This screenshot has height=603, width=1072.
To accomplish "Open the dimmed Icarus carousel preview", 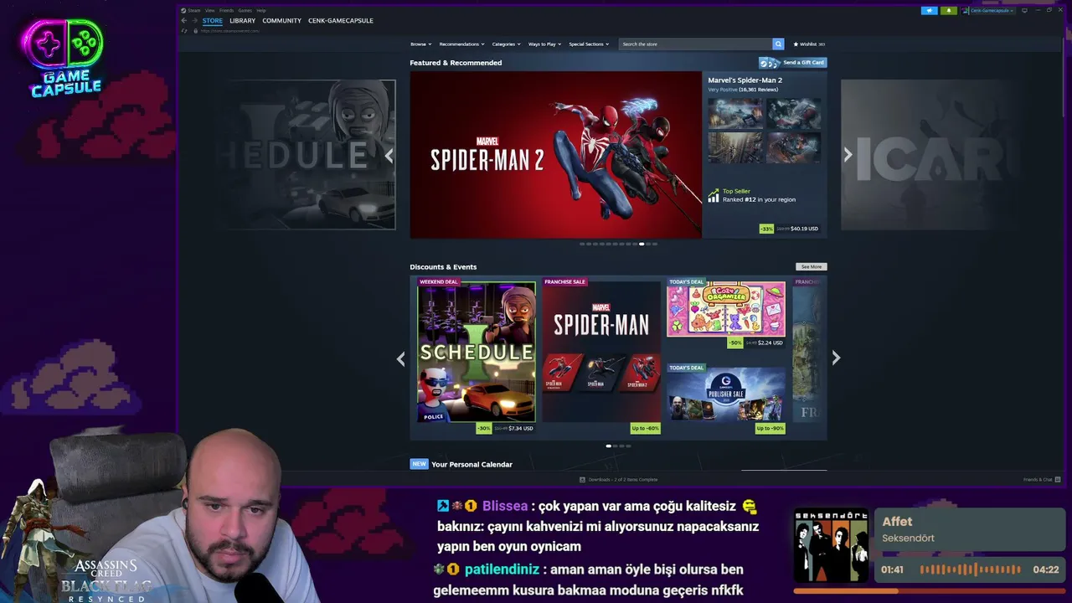I will (x=930, y=155).
